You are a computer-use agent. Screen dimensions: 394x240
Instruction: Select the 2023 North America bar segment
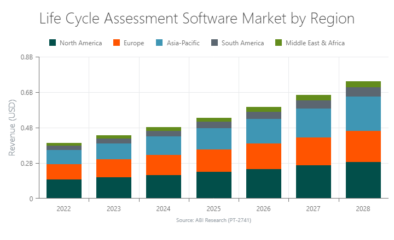point(114,188)
